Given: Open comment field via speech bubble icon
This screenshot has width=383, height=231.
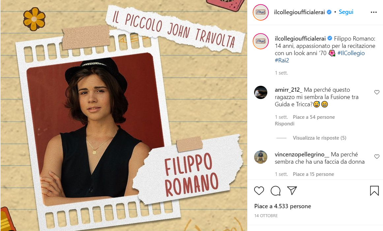Looking at the screenshot, I should [276, 191].
